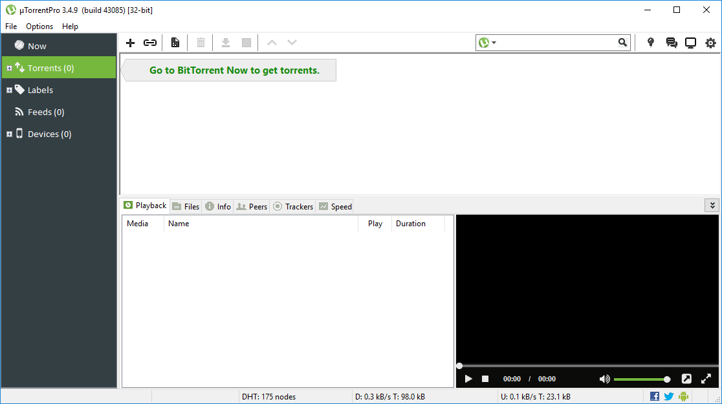The height and width of the screenshot is (404, 722).
Task: Click the Remove torrent trash icon
Action: (201, 43)
